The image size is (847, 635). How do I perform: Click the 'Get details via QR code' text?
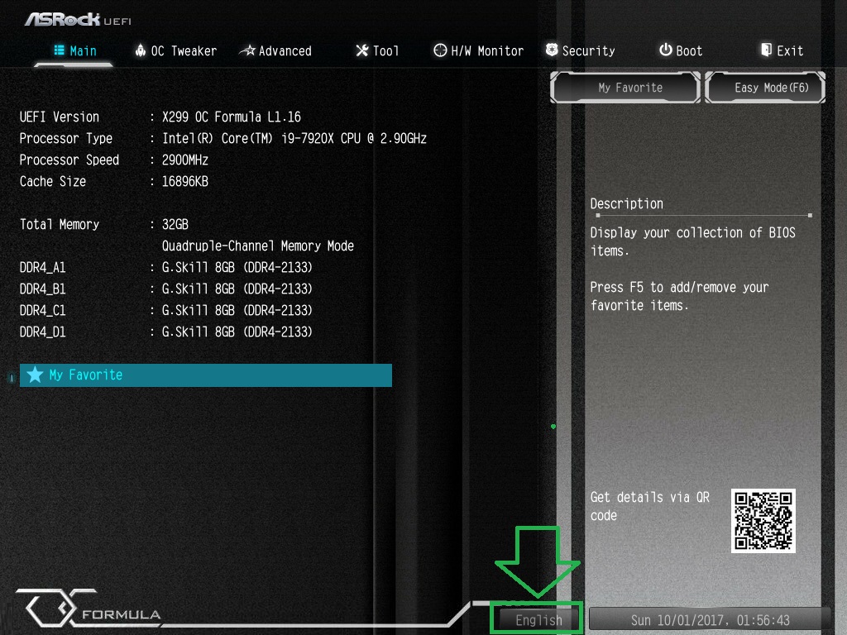pos(650,506)
